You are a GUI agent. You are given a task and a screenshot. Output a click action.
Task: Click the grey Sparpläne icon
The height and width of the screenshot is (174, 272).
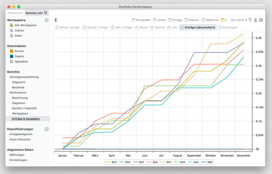(11, 61)
